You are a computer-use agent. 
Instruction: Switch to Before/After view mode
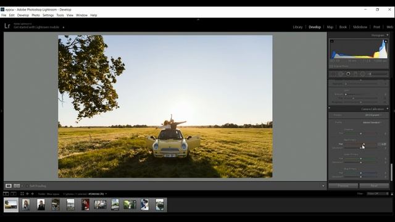[17, 186]
